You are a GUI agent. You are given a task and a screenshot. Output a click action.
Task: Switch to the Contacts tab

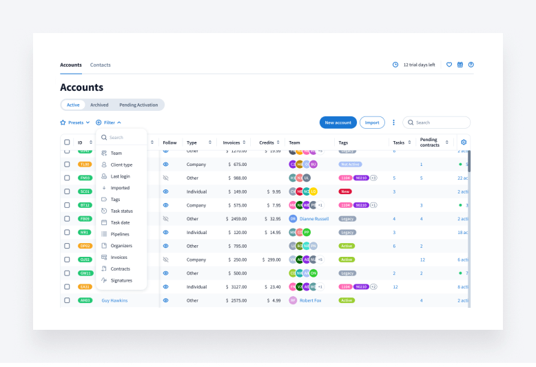pos(100,65)
